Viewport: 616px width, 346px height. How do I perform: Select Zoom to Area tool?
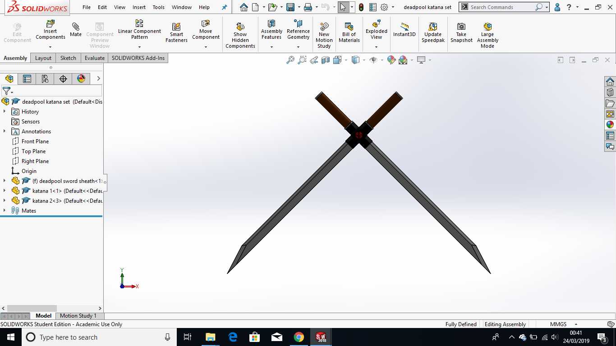(302, 60)
